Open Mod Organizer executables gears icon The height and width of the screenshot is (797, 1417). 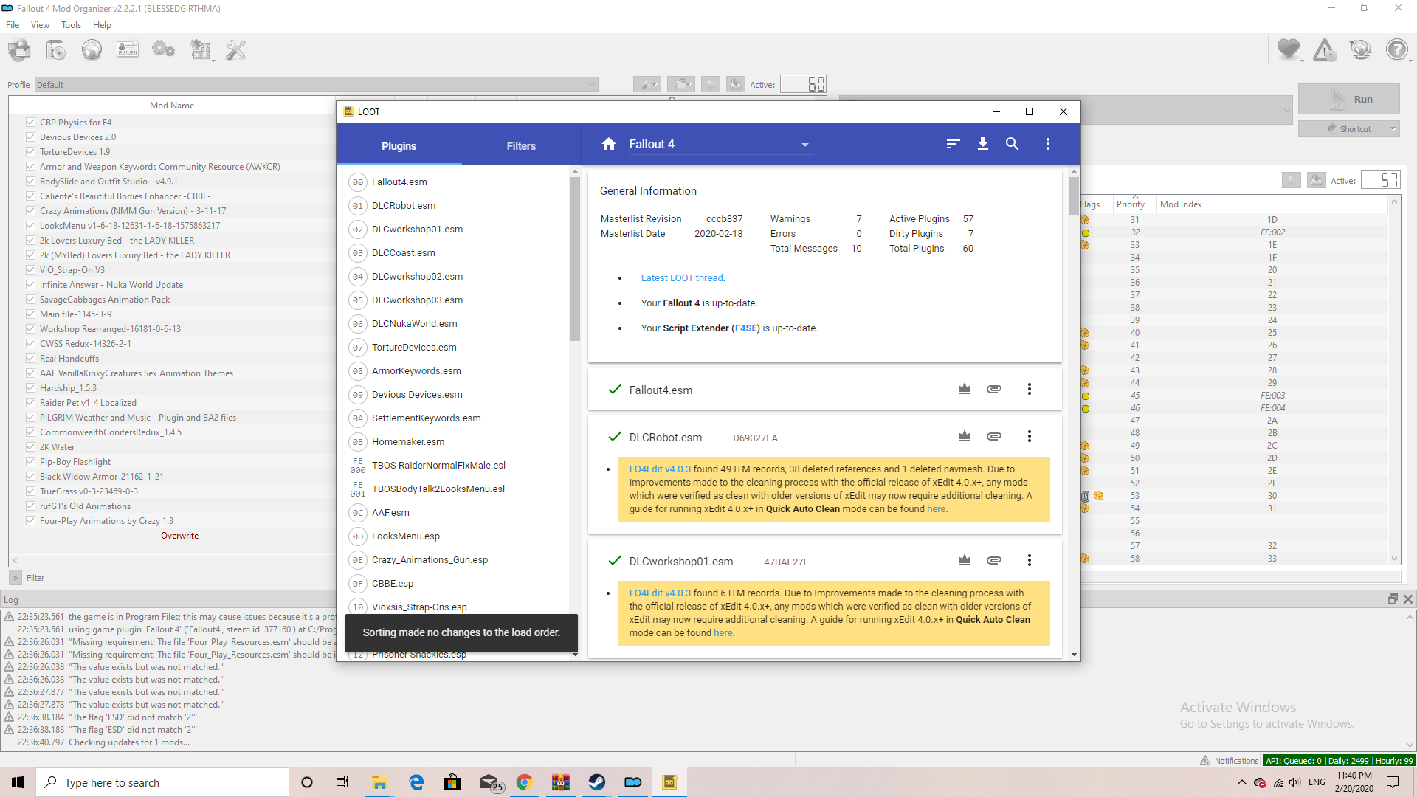pos(163,50)
